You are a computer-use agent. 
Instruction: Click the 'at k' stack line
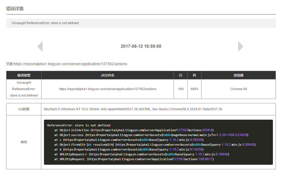(129, 149)
